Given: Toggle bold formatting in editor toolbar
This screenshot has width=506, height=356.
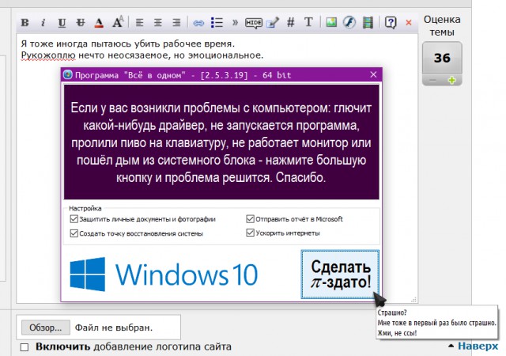Looking at the screenshot, I should (x=25, y=23).
